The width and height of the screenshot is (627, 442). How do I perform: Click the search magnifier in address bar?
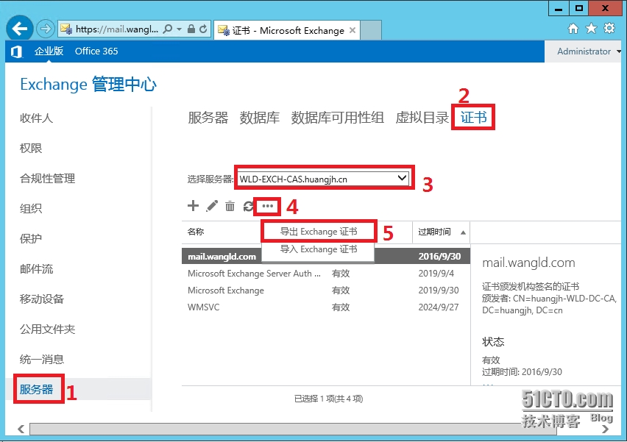(168, 29)
